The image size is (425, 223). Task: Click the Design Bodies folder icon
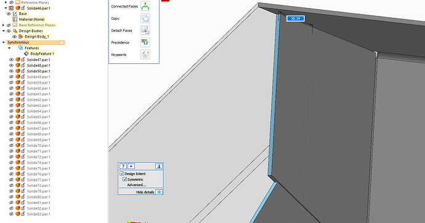15,31
